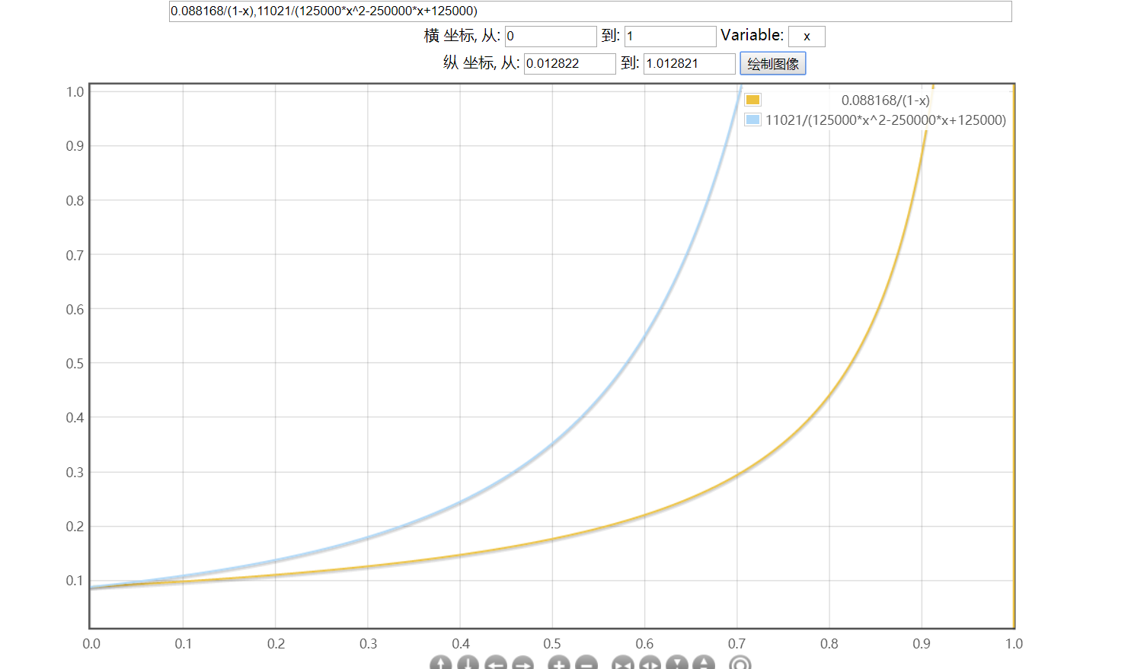
Task: Click the vertical axis start field 0.012822
Action: point(569,64)
